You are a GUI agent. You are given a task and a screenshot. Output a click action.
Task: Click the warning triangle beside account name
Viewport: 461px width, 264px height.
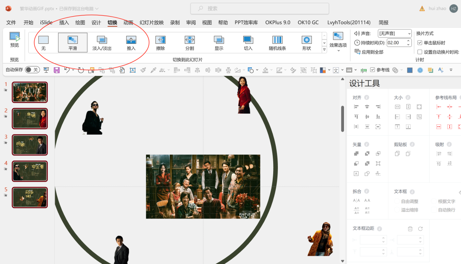pos(422,9)
